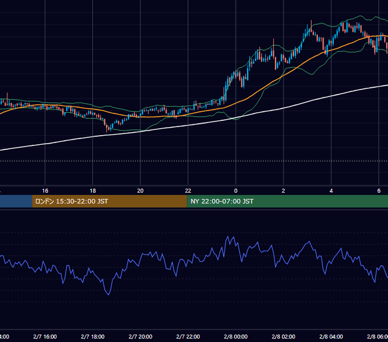This screenshot has height=342, width=388.
Task: Click the 18 hour label on price chart axis
Action: click(x=93, y=191)
